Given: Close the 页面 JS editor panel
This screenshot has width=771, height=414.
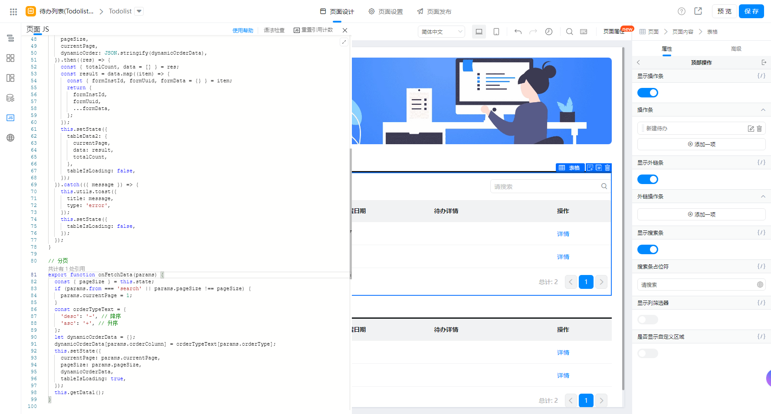Looking at the screenshot, I should coord(345,30).
